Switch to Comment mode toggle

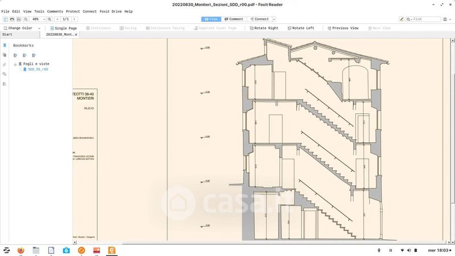233,19
